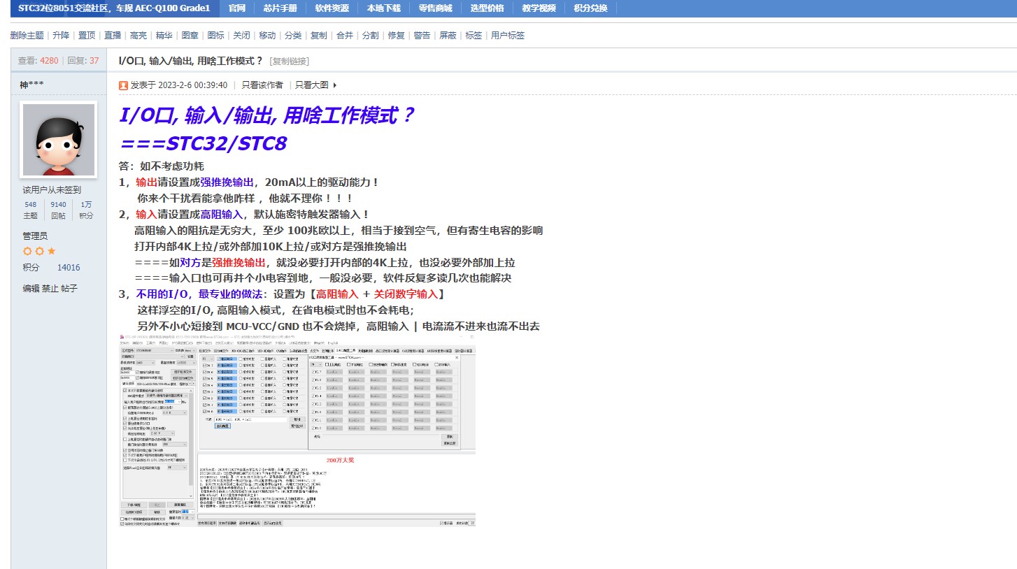Click the 积分 14016 value

[x=69, y=268]
